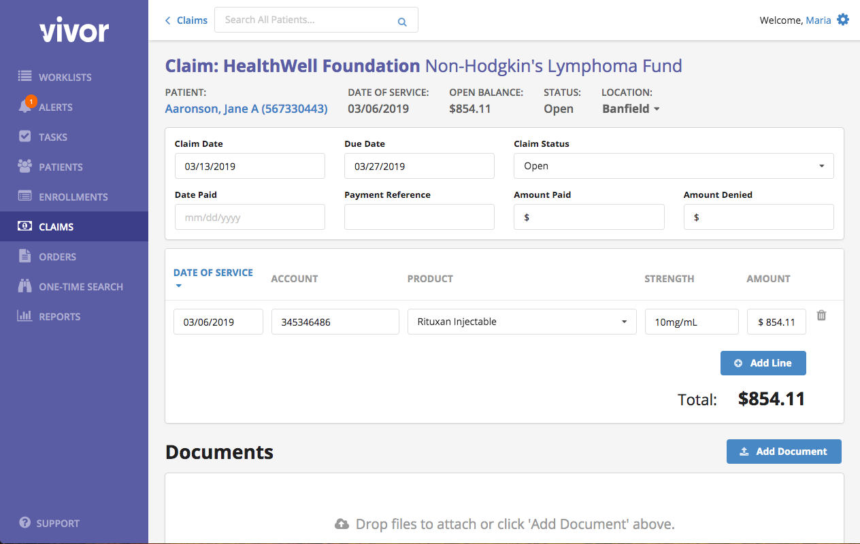Screen dimensions: 860x544
Task: Click the Total $854.11 amount
Action: point(772,399)
